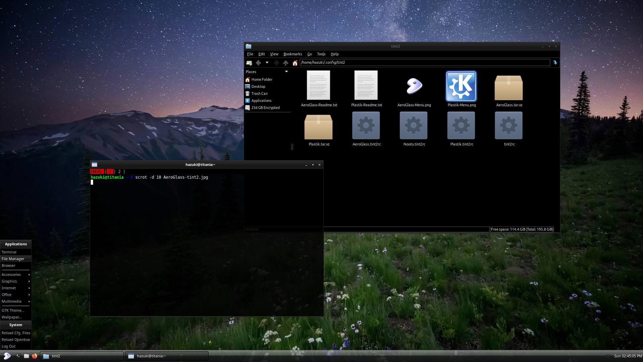The image size is (643, 362).
Task: Open Wallpaper... from the menu
Action: pos(16,317)
